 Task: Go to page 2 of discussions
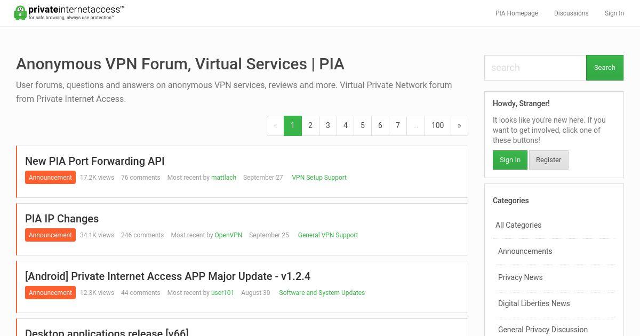310,125
